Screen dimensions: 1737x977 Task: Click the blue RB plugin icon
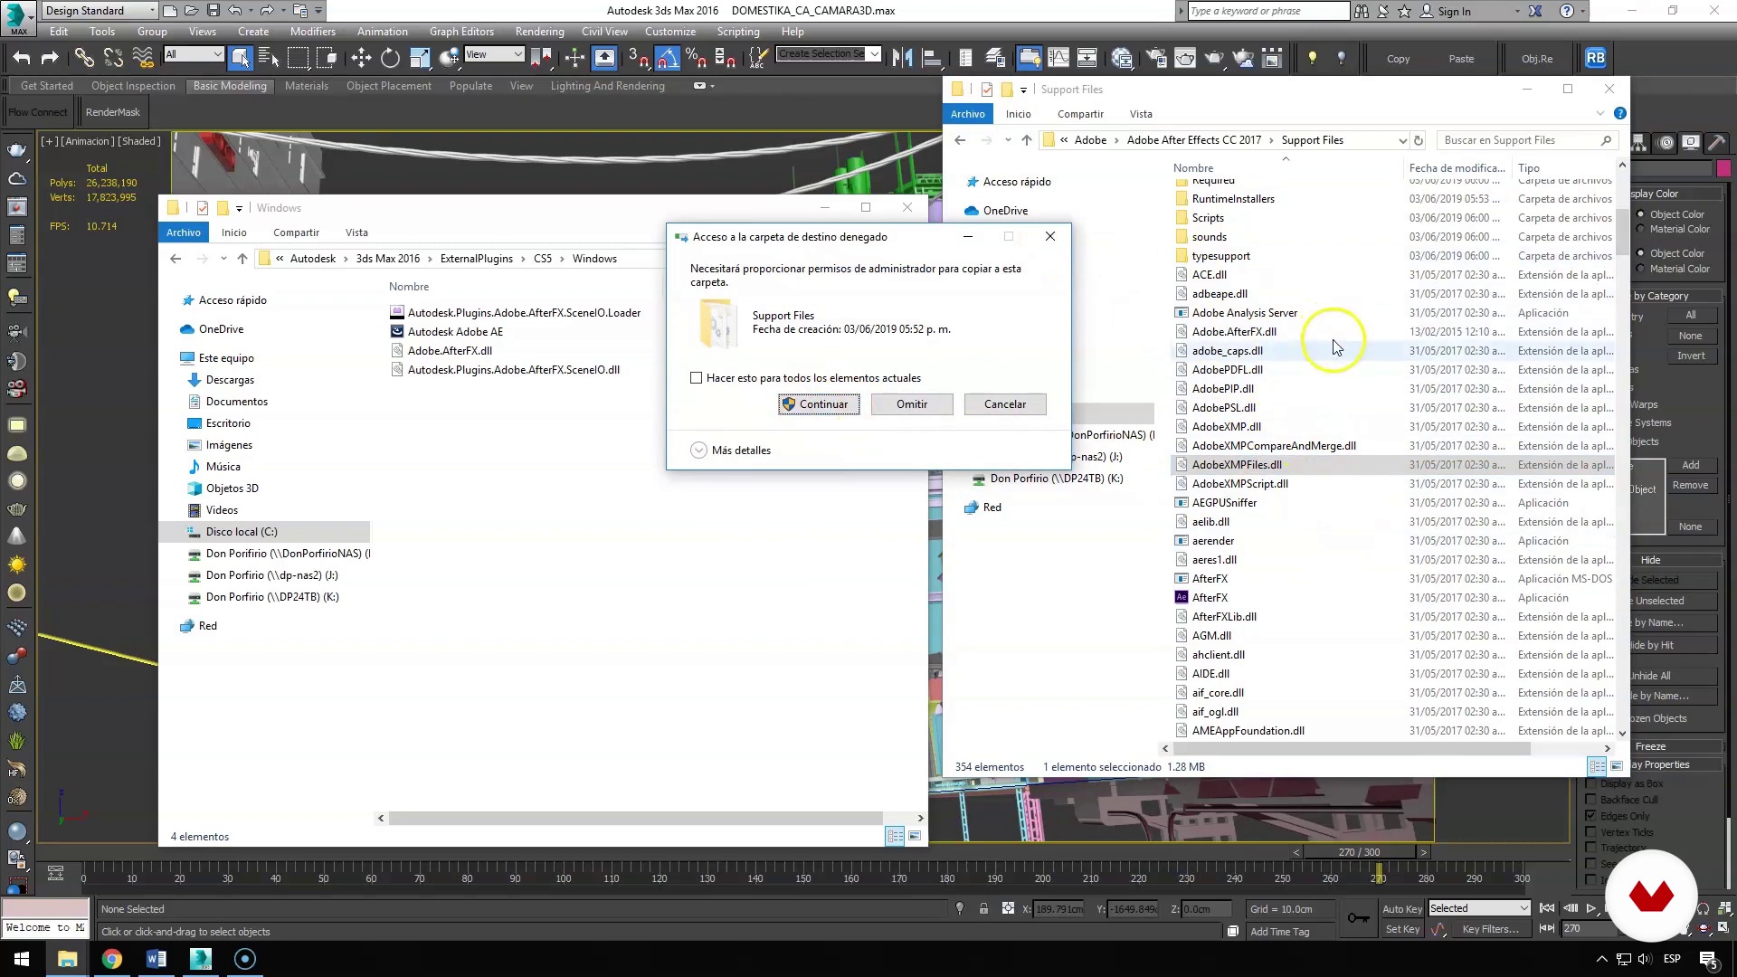coord(1595,58)
